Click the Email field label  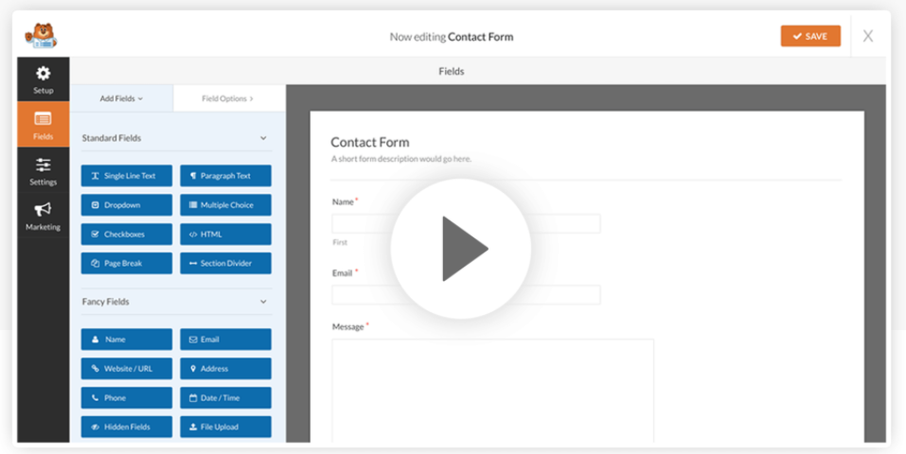[x=343, y=272]
